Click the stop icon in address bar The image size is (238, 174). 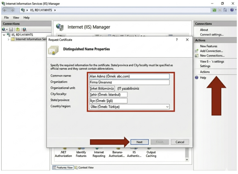pyautogui.click(x=220, y=10)
